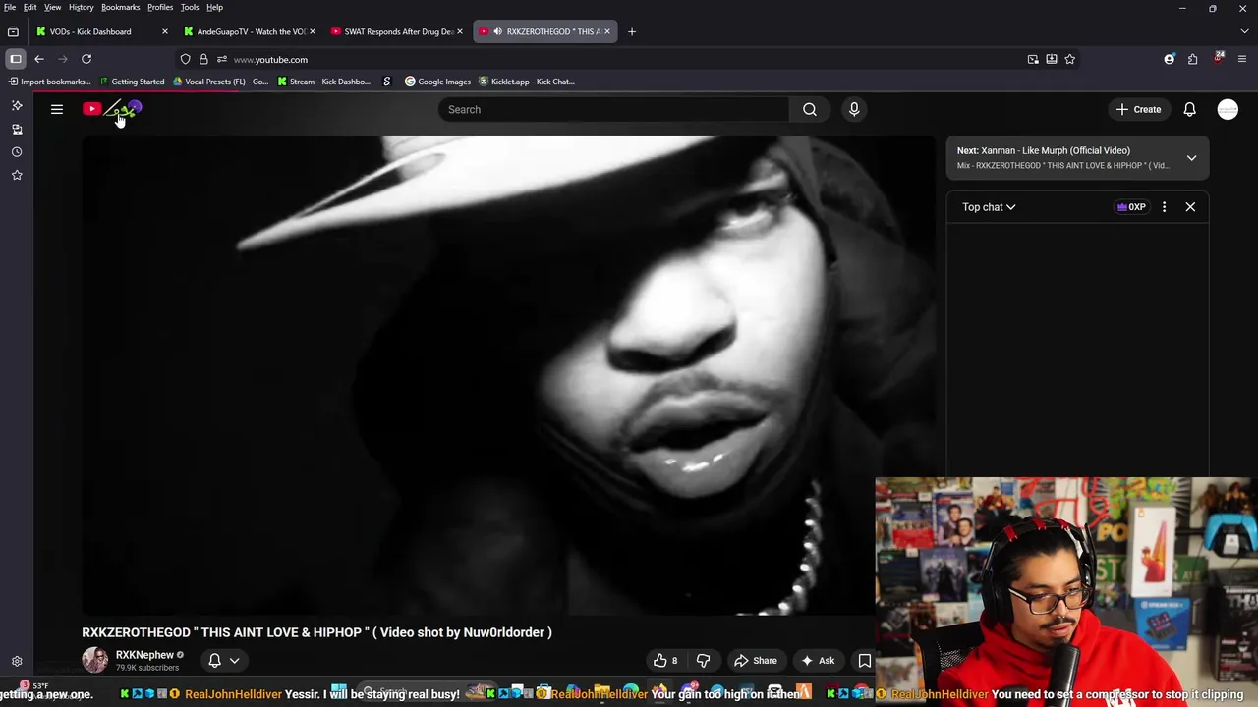This screenshot has height=707, width=1258.
Task: Open the YouTube account avatar menu
Action: [1228, 109]
